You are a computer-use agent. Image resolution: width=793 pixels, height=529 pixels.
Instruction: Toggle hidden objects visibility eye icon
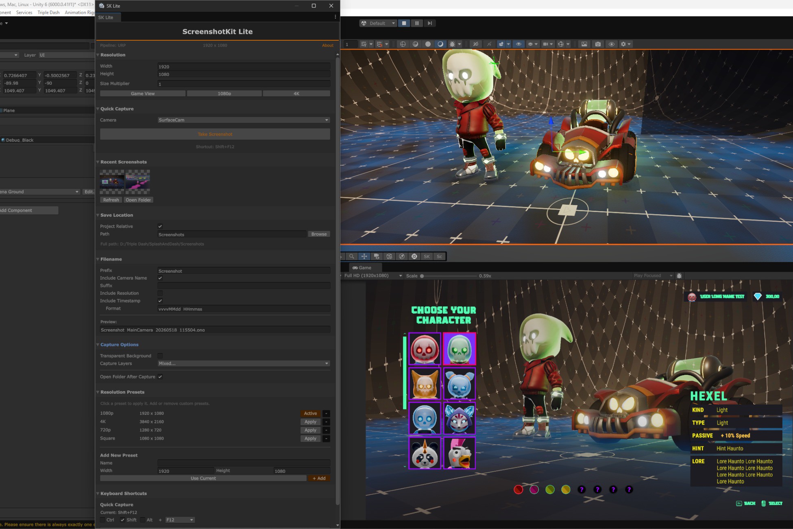pyautogui.click(x=518, y=44)
